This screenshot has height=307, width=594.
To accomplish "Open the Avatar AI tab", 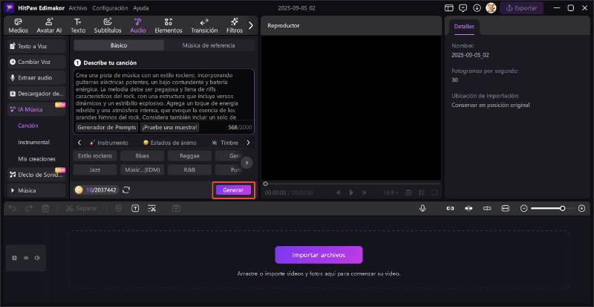I will [x=49, y=26].
